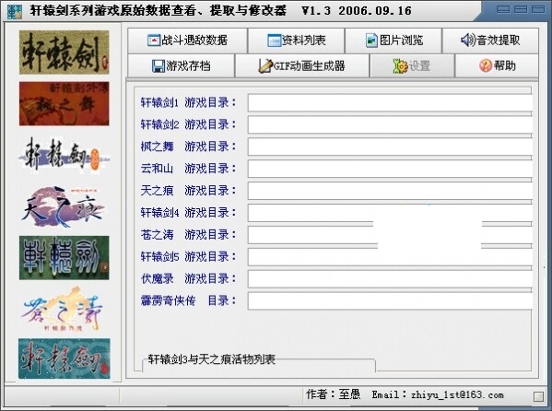
Task: Select the 轩辕剑 3 calligraphy logo thumbnail
Action: click(x=65, y=155)
